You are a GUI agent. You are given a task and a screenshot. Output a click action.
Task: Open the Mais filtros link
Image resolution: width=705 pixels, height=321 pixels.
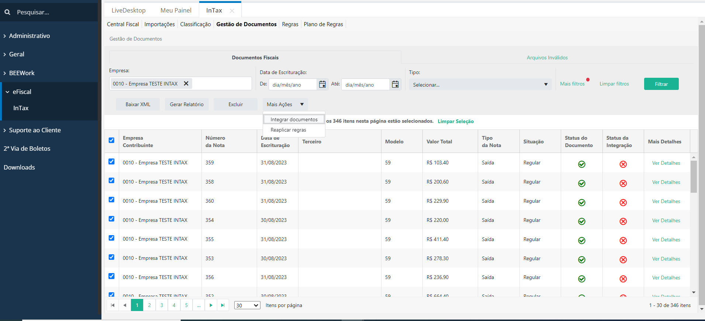point(572,84)
